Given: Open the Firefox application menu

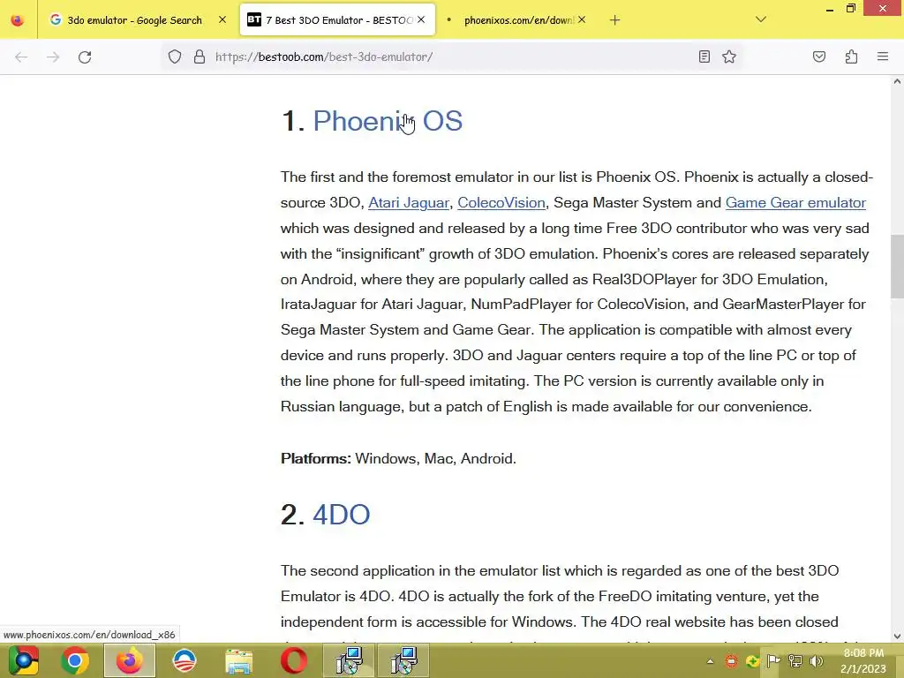Looking at the screenshot, I should 883,56.
